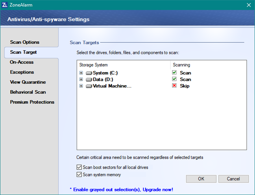Select the System (C:) drive label

click(105, 73)
